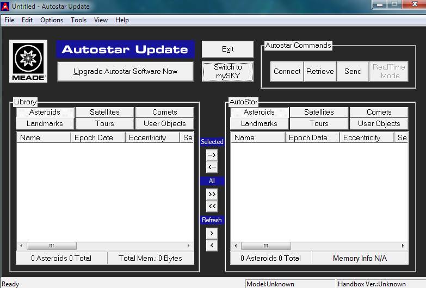This screenshot has height=288, width=426.
Task: Send all items to AutoStar with double right arrow
Action: click(212, 194)
